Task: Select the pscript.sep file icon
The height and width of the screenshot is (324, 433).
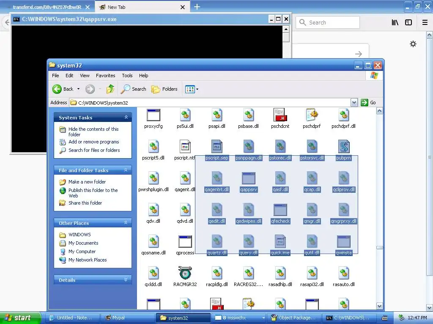Action: tap(217, 146)
